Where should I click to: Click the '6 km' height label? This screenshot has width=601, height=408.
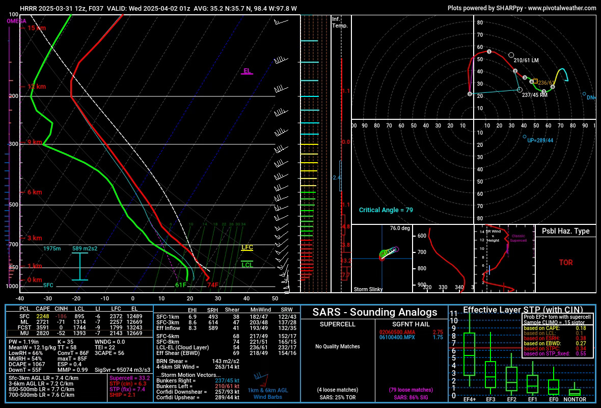(x=35, y=192)
